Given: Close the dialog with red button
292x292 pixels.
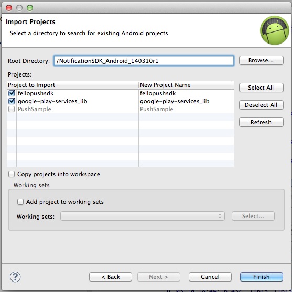Looking at the screenshot, I should (x=9, y=8).
